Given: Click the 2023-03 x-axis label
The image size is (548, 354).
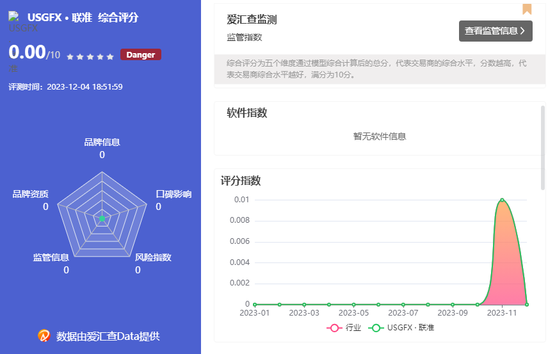Looking at the screenshot, I should pos(304,313).
